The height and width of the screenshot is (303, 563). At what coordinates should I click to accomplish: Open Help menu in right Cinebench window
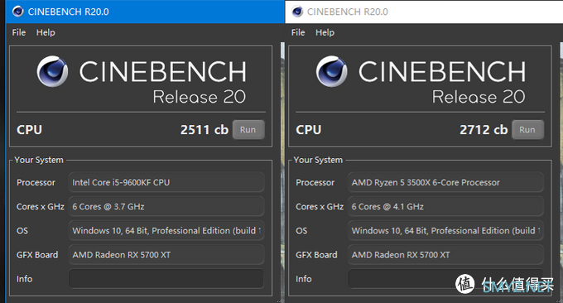point(325,32)
